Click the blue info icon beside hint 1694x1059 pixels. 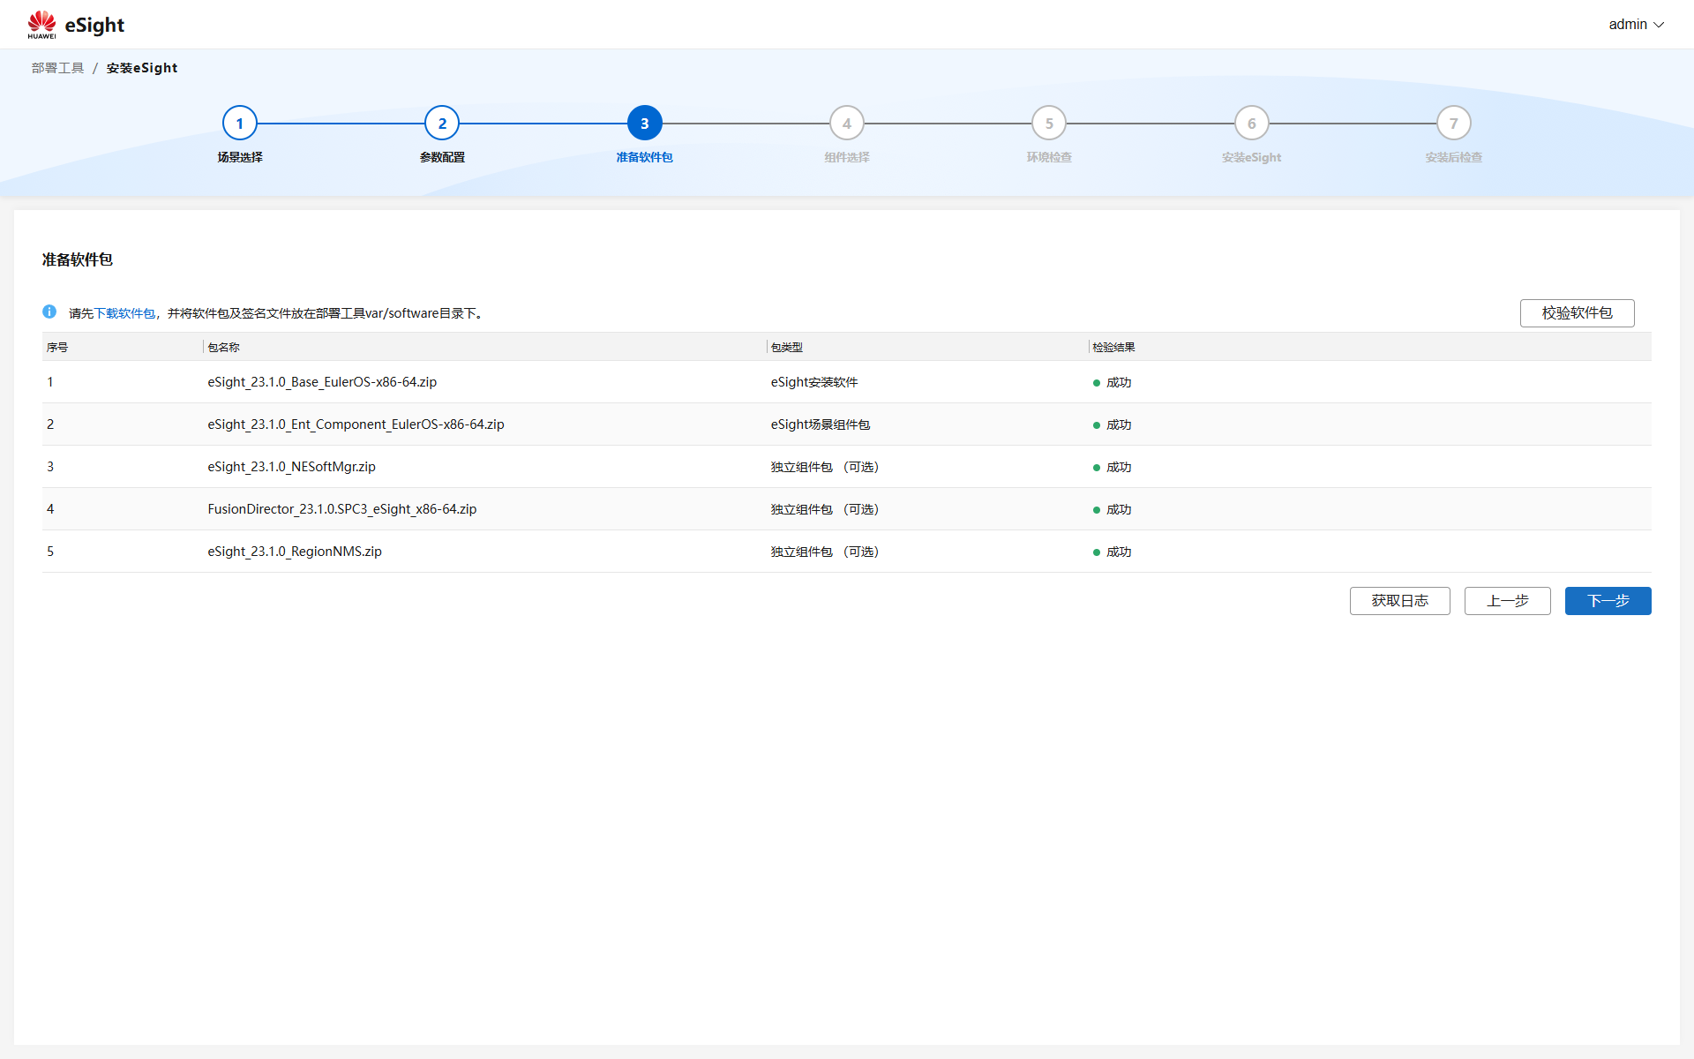point(49,312)
